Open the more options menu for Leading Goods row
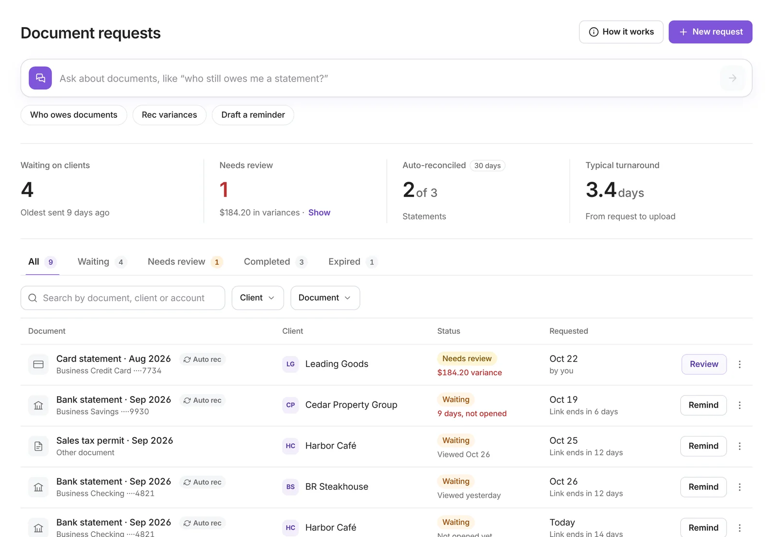 click(x=740, y=365)
